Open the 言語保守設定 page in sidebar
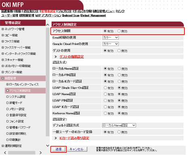 pos(18,115)
